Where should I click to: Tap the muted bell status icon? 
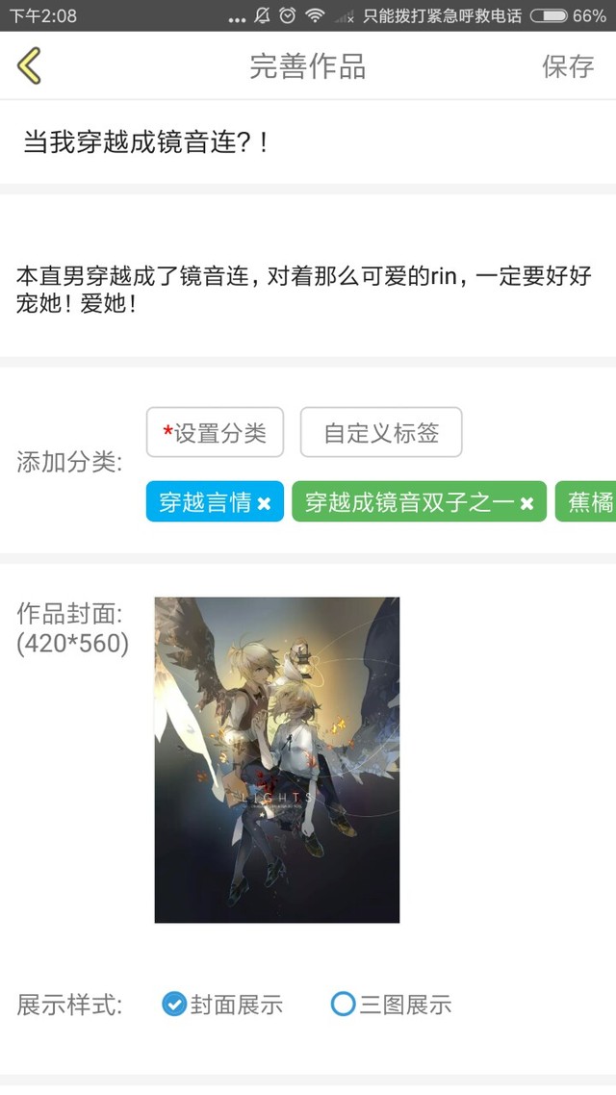(262, 15)
